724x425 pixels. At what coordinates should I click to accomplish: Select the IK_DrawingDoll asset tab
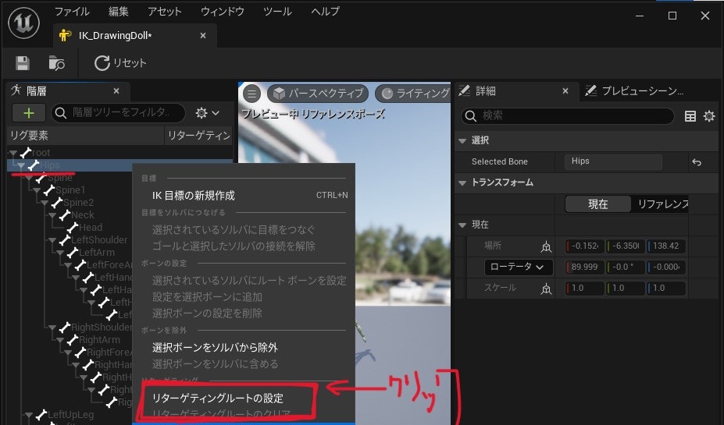coord(115,36)
